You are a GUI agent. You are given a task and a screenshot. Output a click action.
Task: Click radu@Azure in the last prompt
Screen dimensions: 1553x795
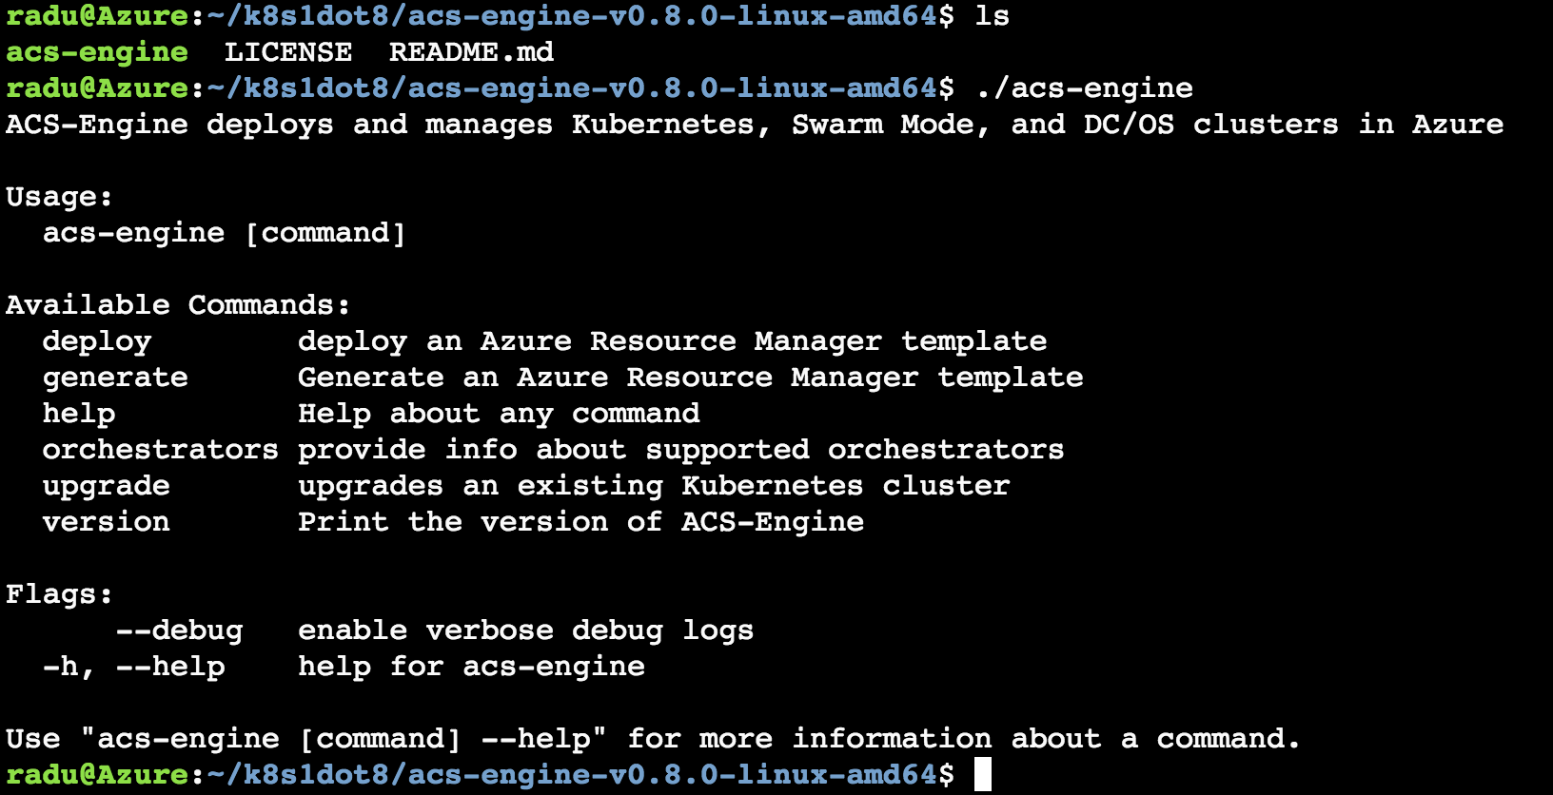pos(97,775)
